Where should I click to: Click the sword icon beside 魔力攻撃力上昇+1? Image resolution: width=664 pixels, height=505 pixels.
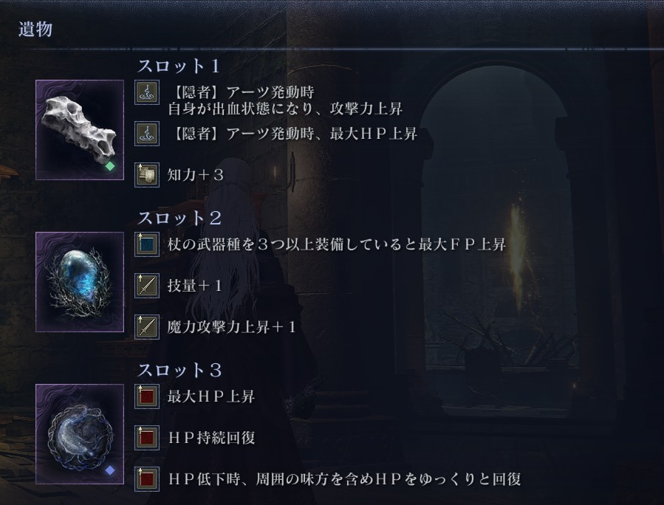pos(147,327)
